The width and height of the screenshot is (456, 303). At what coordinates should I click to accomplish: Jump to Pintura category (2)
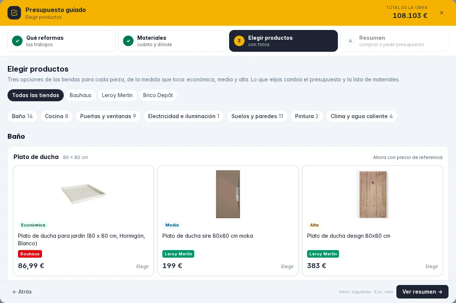pyautogui.click(x=307, y=116)
